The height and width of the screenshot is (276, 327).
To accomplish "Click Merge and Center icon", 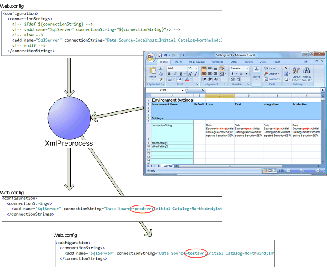I will tap(222, 74).
